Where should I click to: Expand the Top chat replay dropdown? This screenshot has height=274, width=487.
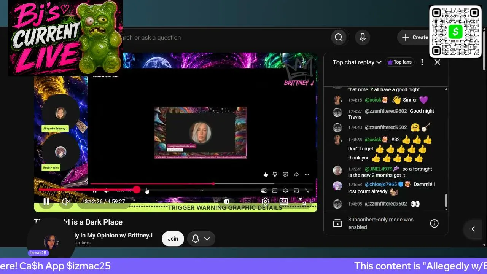coord(357,62)
